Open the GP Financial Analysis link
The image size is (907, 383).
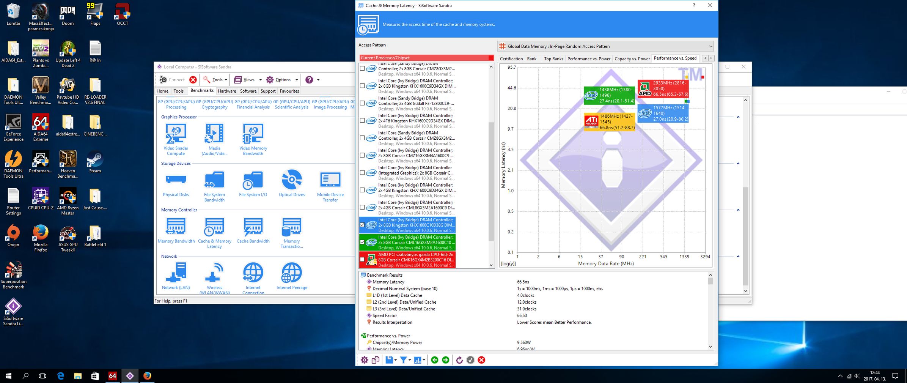(x=253, y=104)
